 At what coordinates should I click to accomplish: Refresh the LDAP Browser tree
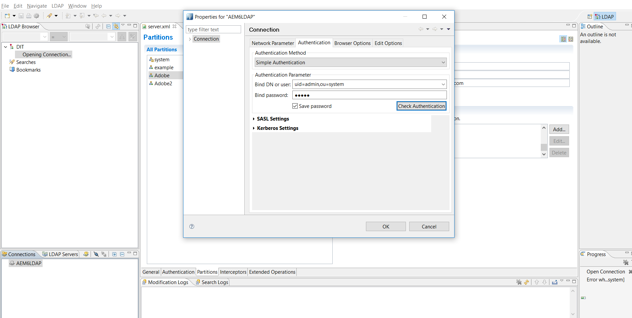[99, 26]
